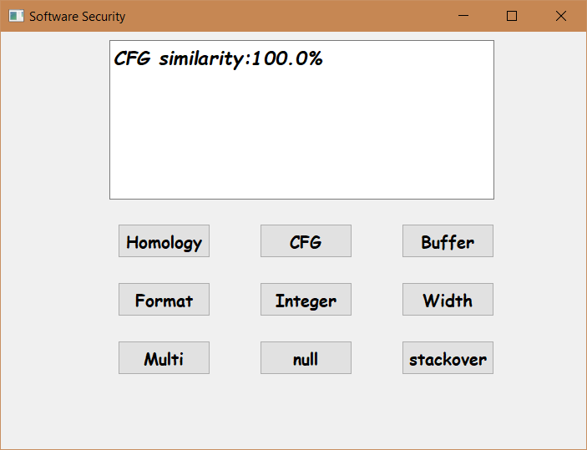Place cursor after '100.0%' in output box
This screenshot has width=587, height=450.
[325, 59]
